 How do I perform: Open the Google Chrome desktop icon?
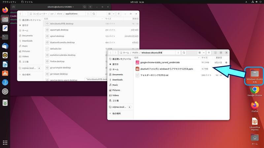point(254,91)
